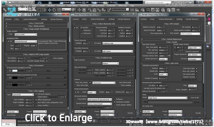Activate the Select and Move tool

coord(50,10)
